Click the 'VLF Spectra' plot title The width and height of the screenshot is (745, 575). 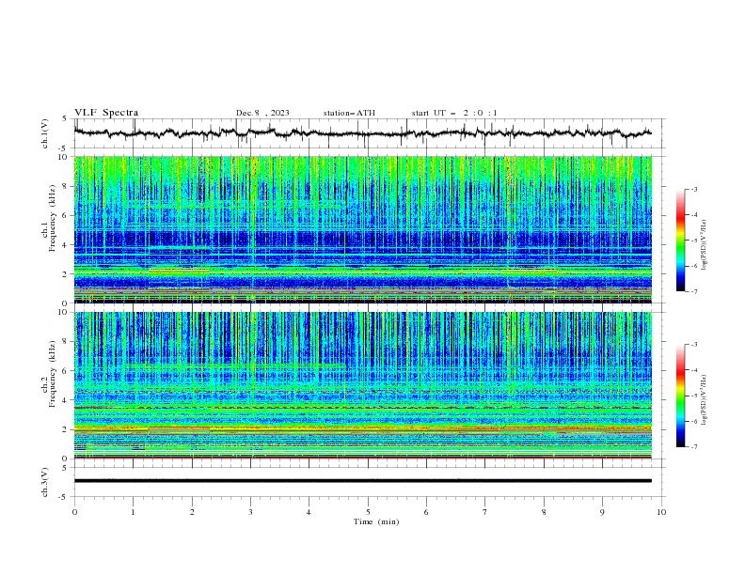pos(106,113)
